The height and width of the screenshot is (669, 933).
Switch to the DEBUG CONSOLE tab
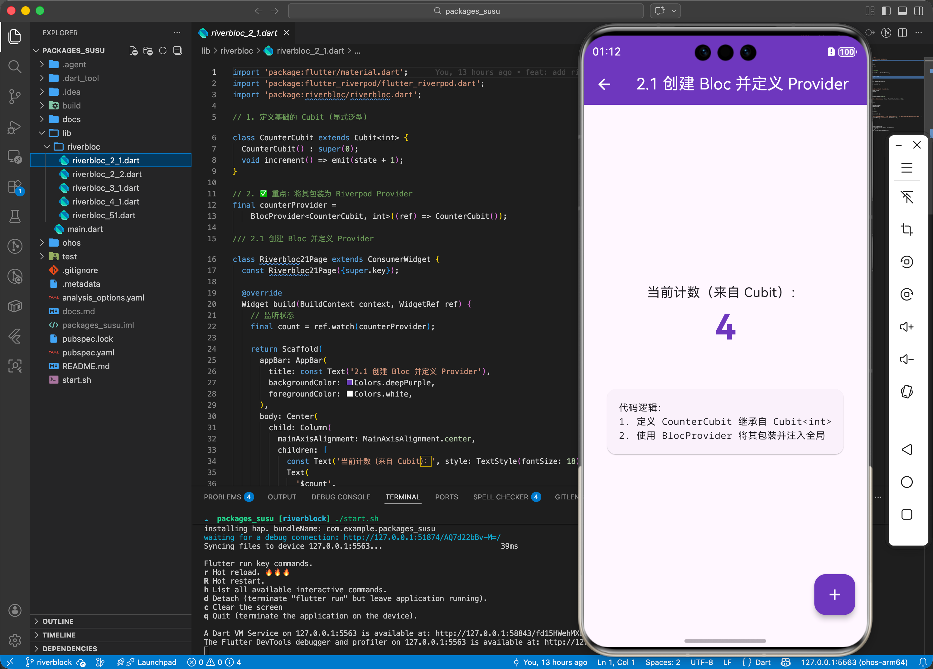341,497
